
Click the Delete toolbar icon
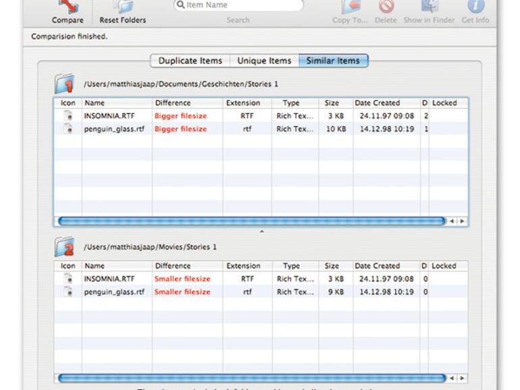click(x=386, y=7)
